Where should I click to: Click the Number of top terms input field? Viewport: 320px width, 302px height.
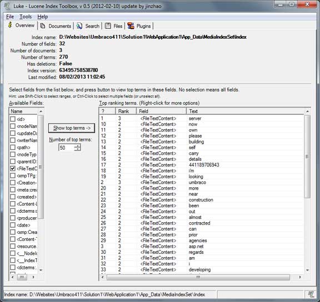coord(66,147)
